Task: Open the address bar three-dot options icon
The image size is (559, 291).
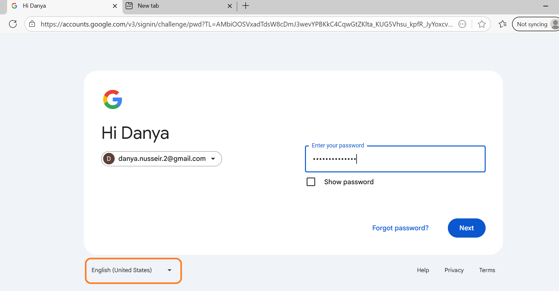Action: pos(462,24)
